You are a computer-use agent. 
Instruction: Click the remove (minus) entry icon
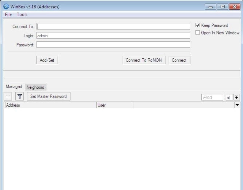tap(8, 97)
